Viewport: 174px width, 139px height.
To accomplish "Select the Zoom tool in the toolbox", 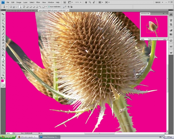I will pyautogui.click(x=3, y=75).
